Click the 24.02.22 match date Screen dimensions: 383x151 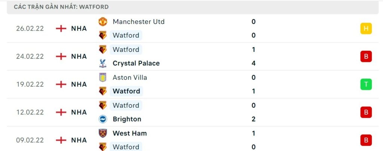pos(30,56)
